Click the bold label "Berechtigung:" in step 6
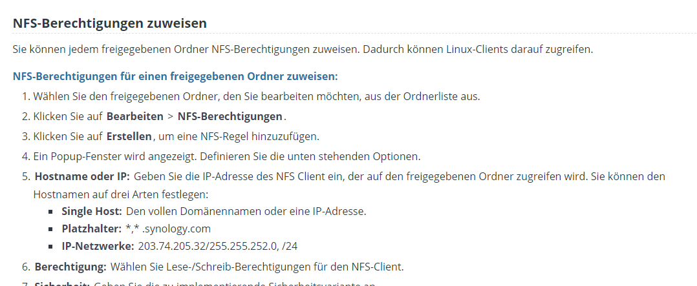This screenshot has height=286, width=697. (x=70, y=266)
